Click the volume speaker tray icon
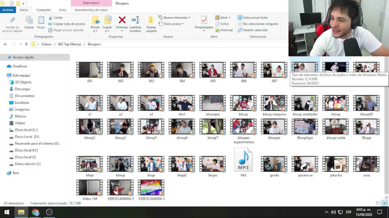 [x=333, y=212]
